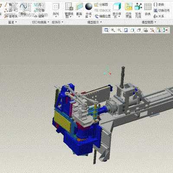
Task: Open the Appearance gallery dropdown arrow
Action: click(90, 17)
